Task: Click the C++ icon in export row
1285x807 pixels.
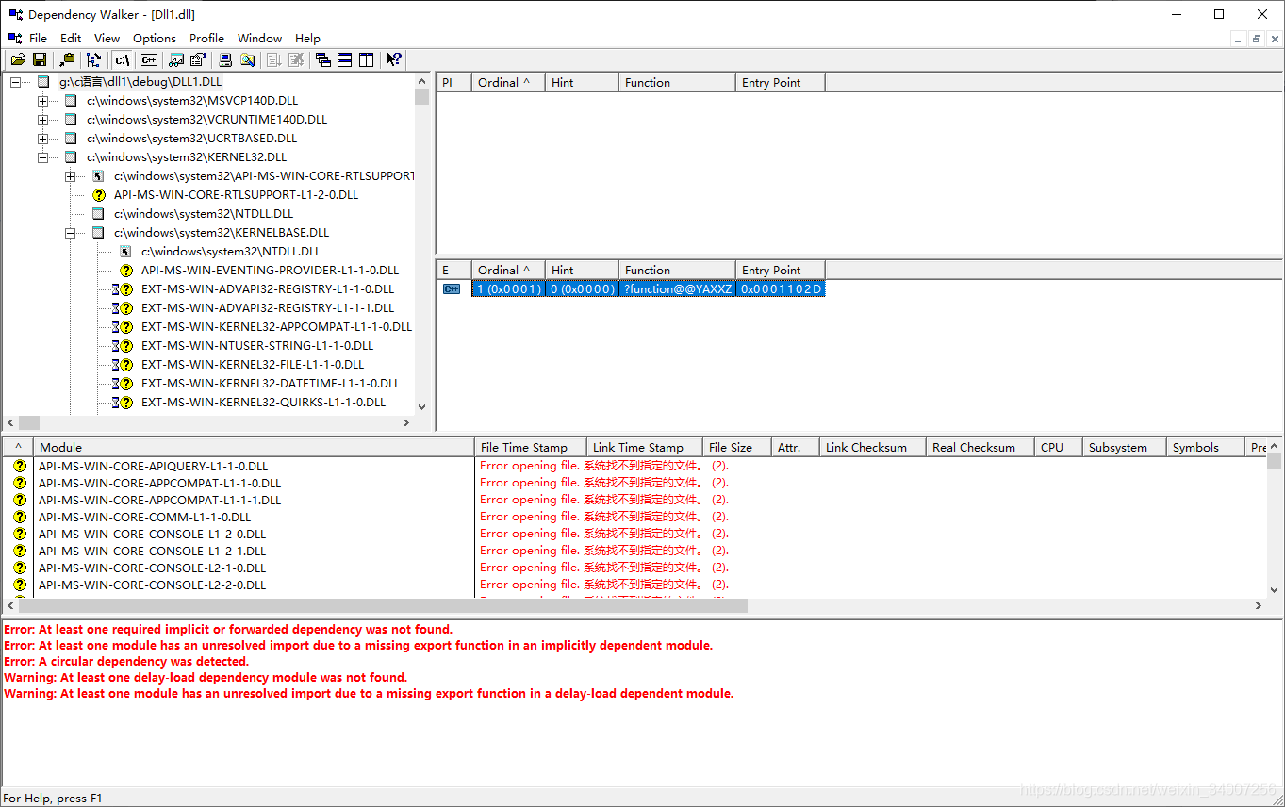Action: (x=452, y=289)
